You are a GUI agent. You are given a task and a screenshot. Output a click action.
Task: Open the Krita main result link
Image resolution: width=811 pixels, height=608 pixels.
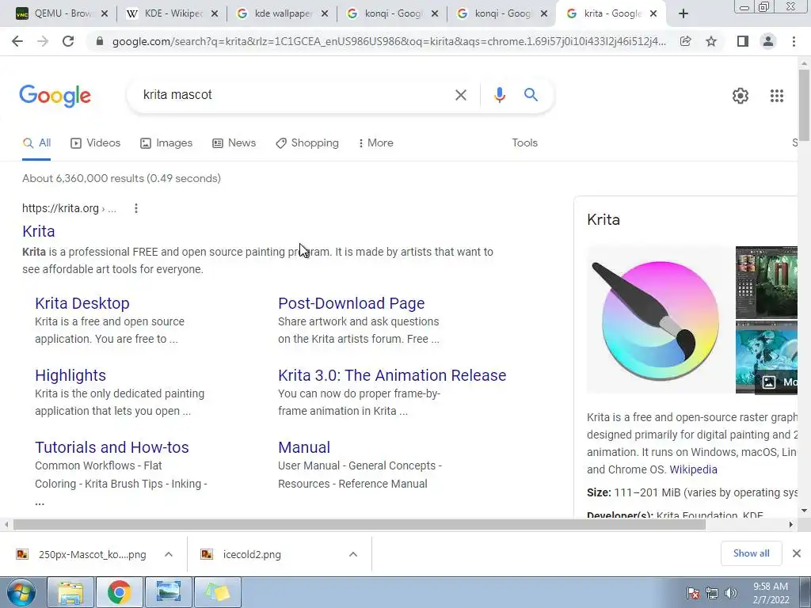point(39,231)
